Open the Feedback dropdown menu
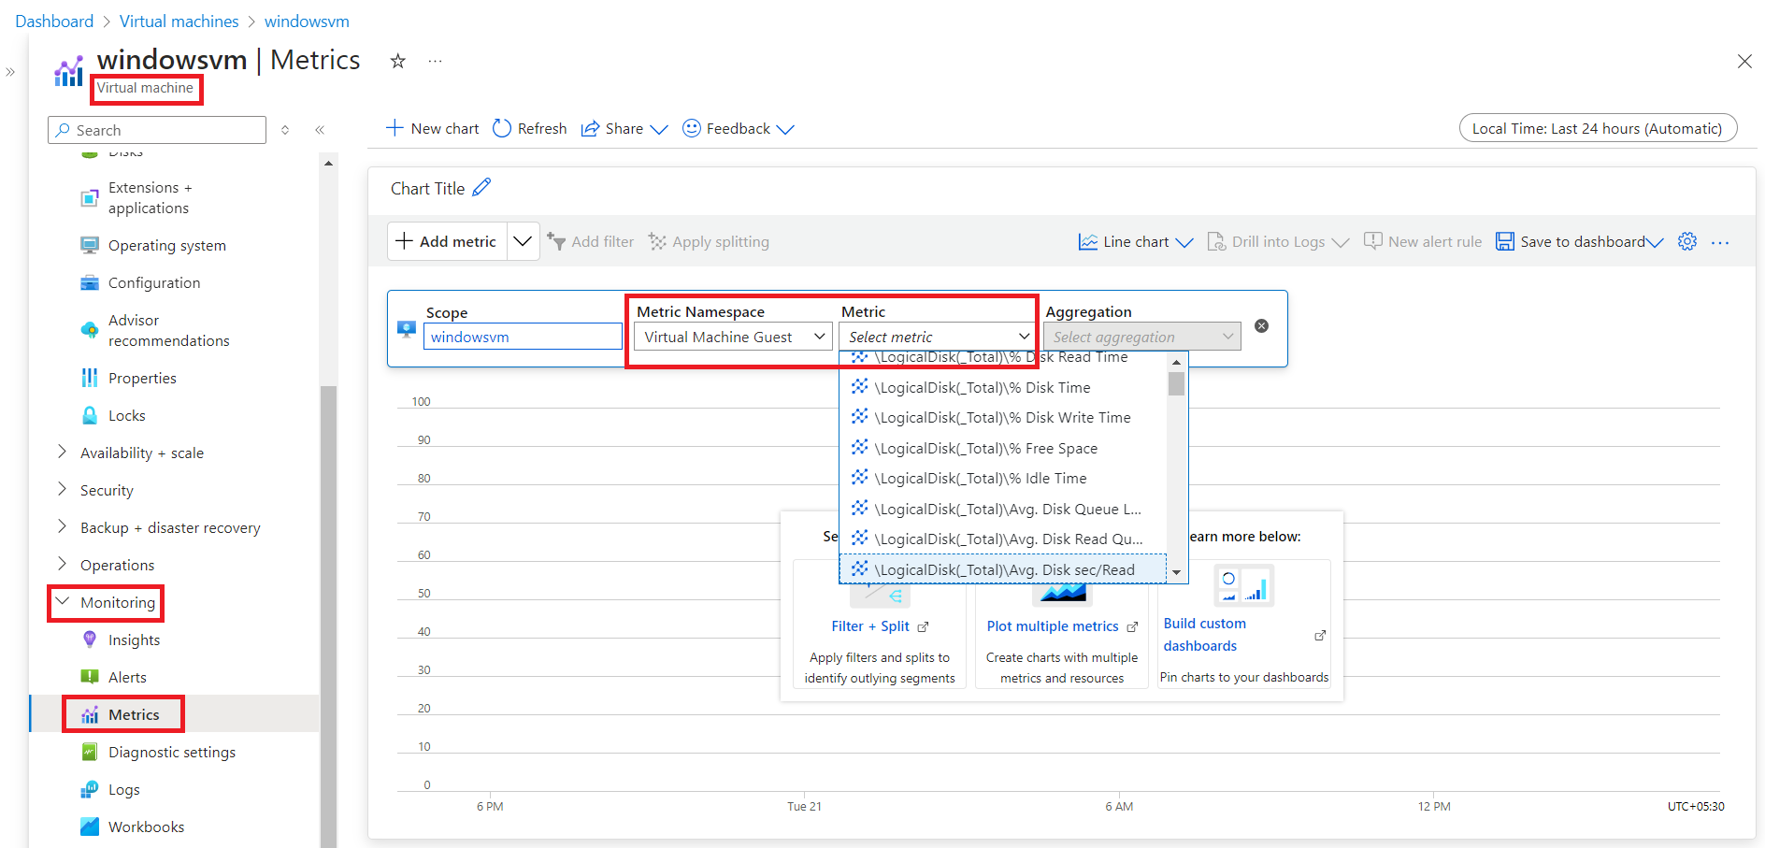1765x848 pixels. (739, 129)
